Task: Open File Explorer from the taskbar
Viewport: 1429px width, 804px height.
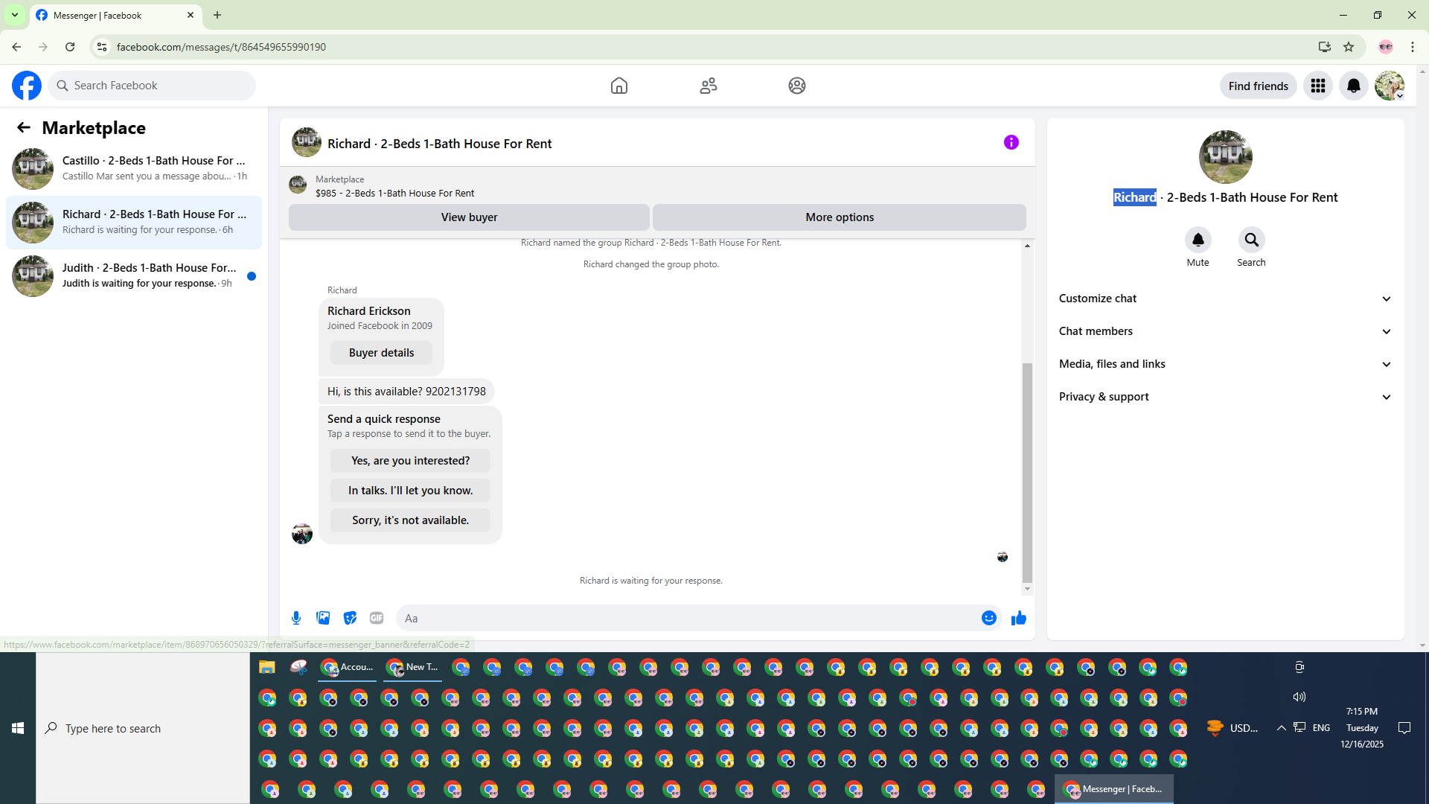Action: coord(267,667)
